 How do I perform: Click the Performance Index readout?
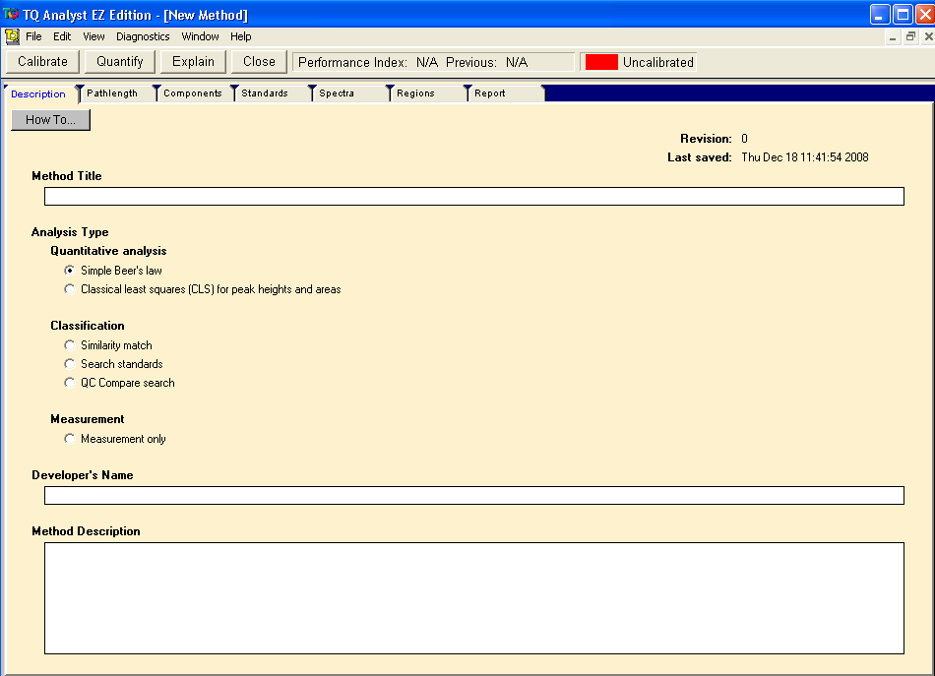click(x=433, y=62)
